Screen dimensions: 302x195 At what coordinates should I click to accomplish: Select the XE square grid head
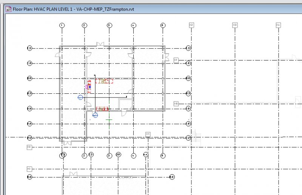point(176,104)
